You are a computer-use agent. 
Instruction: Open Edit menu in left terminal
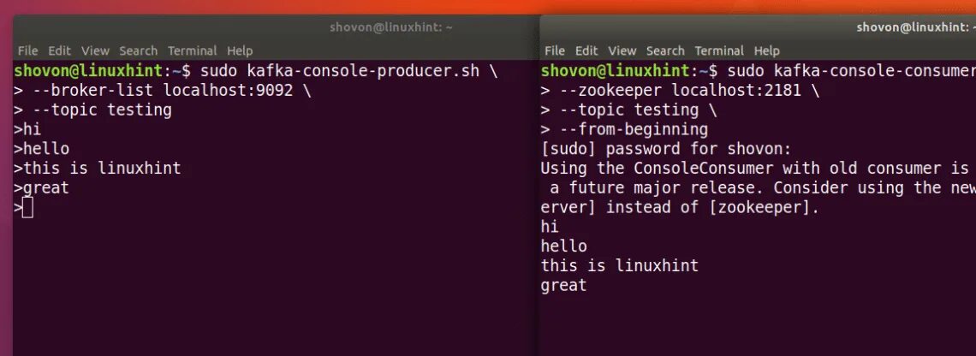pyautogui.click(x=59, y=51)
